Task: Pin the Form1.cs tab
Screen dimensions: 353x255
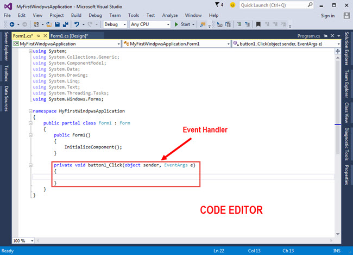Action: [x=39, y=36]
